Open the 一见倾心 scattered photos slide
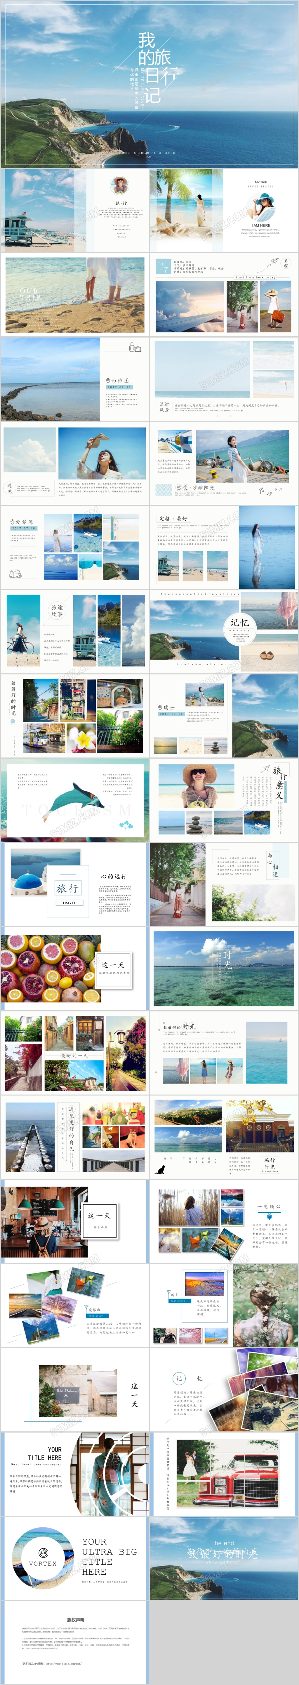The image size is (299, 1685). 224,1221
